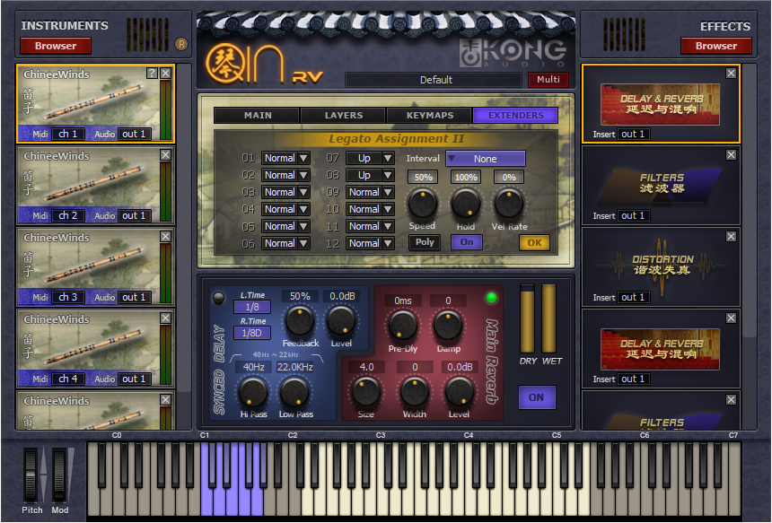Click the reverb Damp knob
Screen dimensions: 772x523
pyautogui.click(x=448, y=326)
